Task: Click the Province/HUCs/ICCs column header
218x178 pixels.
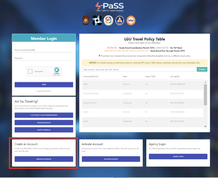Action: click(91, 77)
